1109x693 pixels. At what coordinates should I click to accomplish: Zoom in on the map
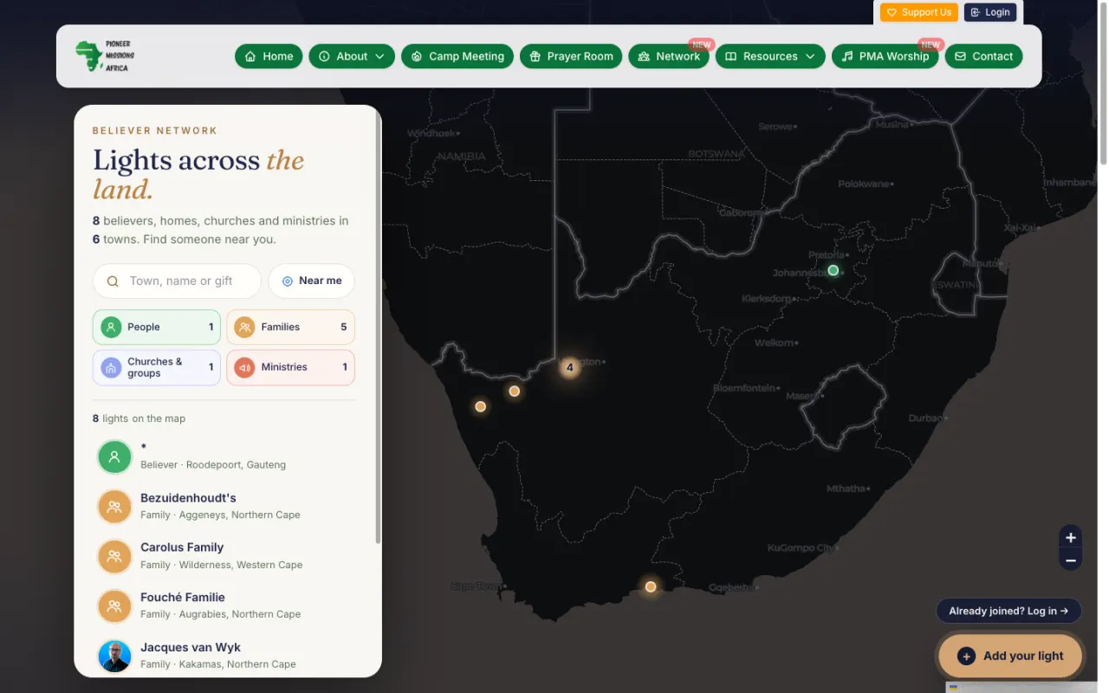pyautogui.click(x=1071, y=537)
